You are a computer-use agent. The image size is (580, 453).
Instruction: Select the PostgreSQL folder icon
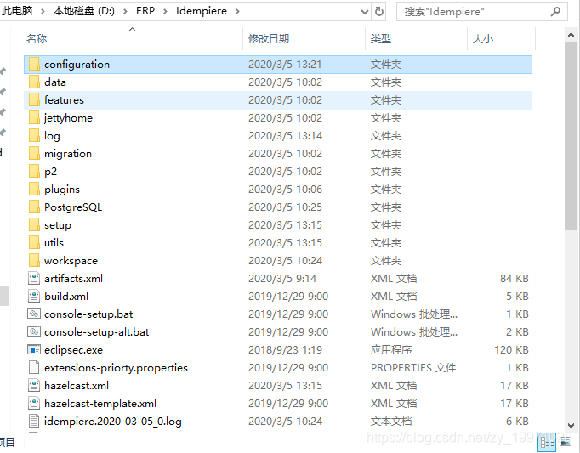(34, 207)
